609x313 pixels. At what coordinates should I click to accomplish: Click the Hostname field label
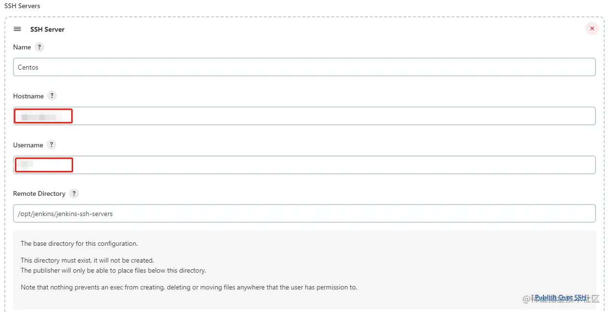[x=28, y=96]
